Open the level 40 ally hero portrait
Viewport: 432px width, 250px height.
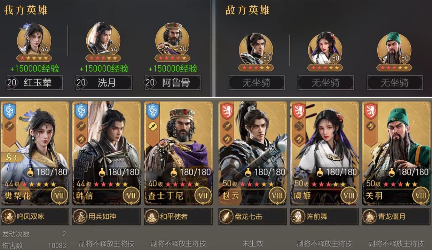(172, 39)
